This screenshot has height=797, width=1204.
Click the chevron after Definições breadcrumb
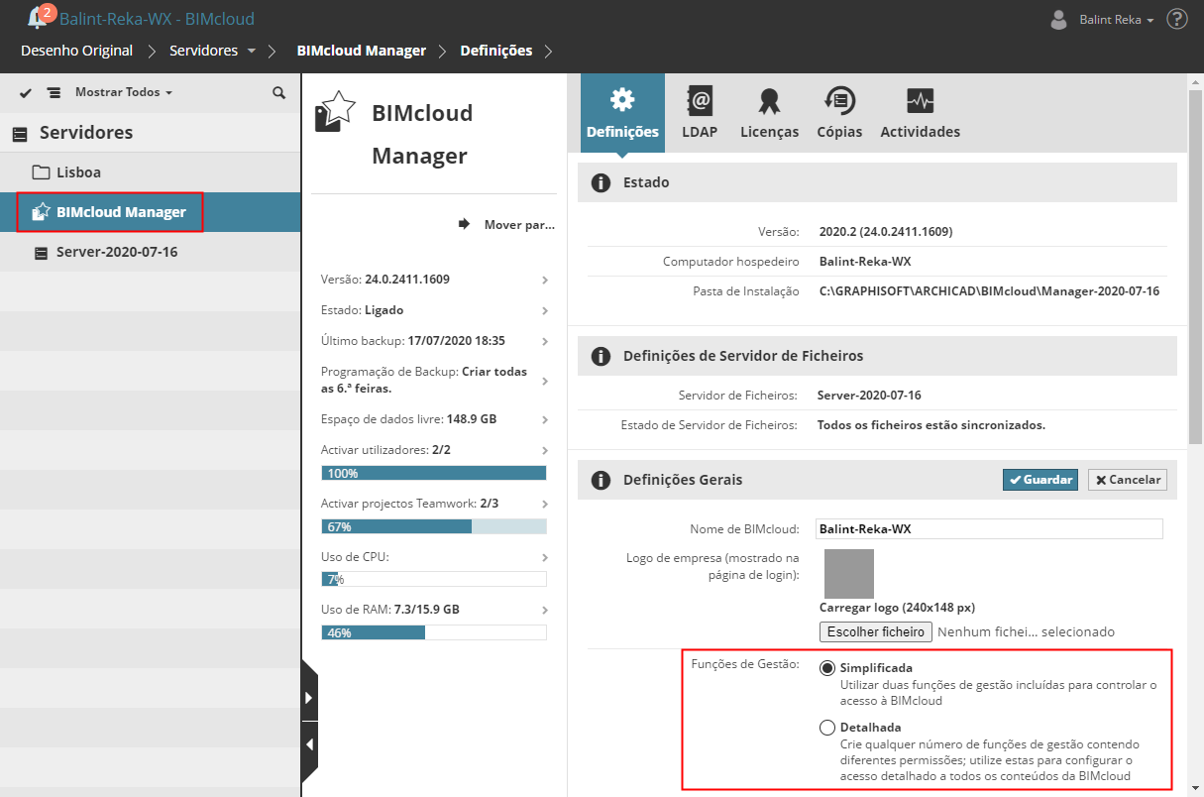549,51
